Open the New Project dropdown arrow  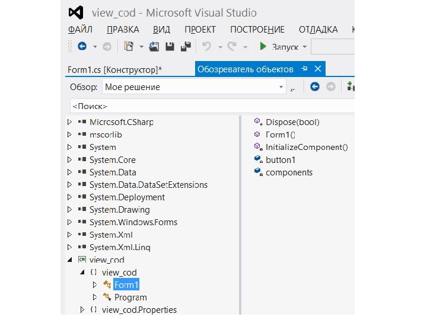click(x=141, y=47)
